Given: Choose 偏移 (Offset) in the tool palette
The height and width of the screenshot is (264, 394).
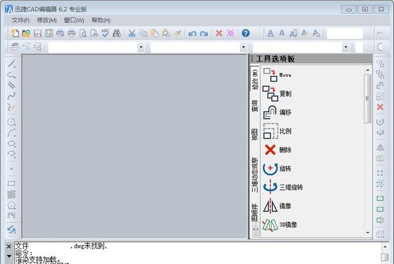Looking at the screenshot, I should pyautogui.click(x=277, y=112).
